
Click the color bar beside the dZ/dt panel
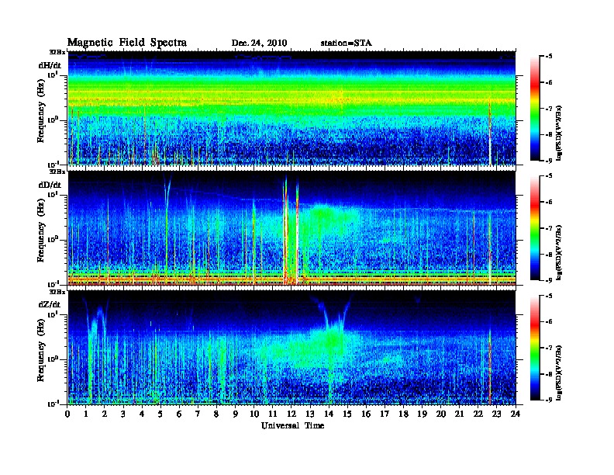[535, 348]
